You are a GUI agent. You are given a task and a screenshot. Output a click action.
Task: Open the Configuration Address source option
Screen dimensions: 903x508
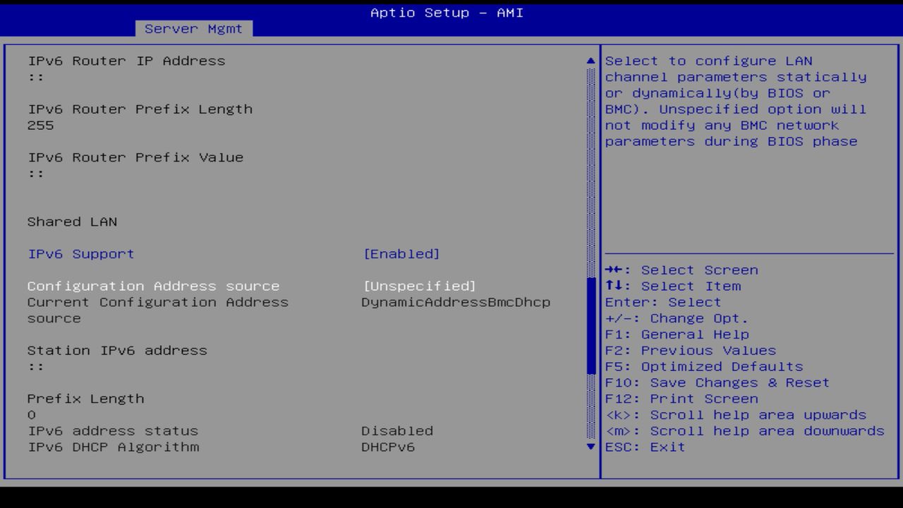[154, 286]
